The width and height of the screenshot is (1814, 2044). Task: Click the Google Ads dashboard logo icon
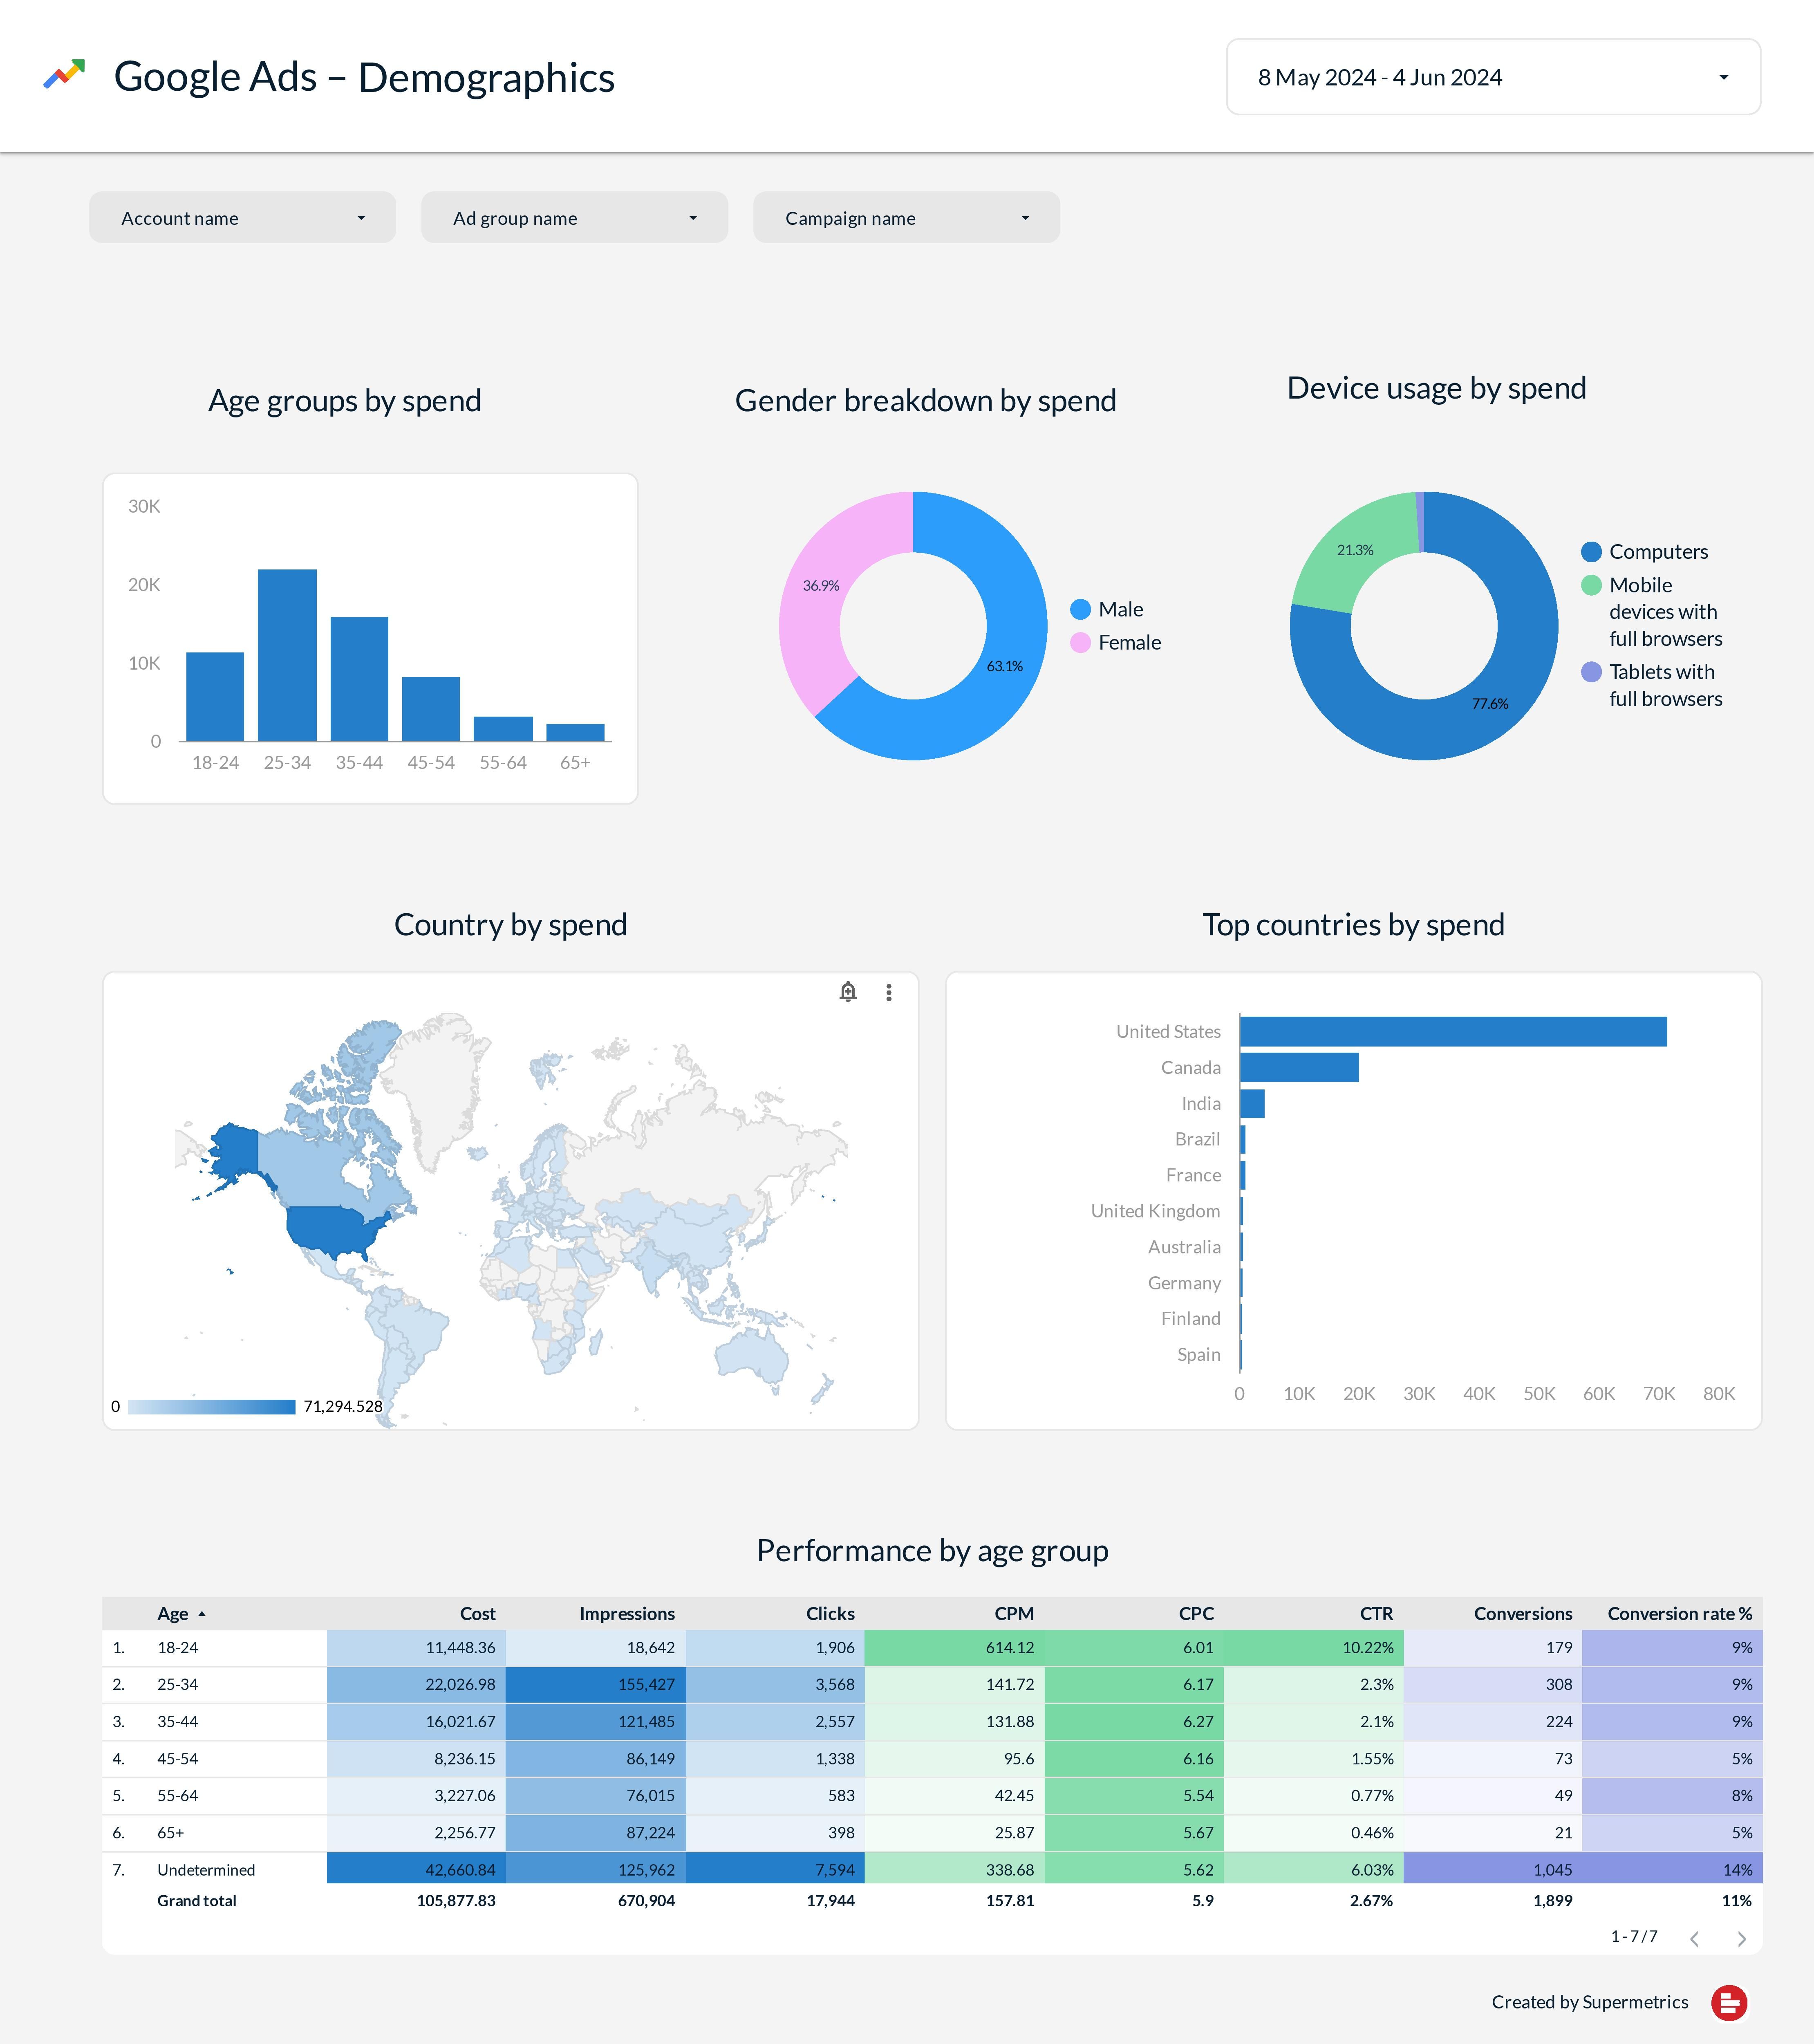point(64,75)
